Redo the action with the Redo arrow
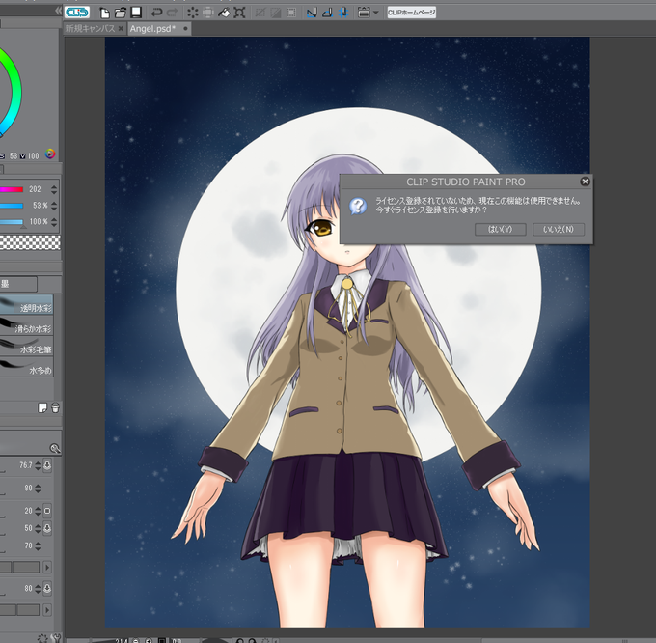Viewport: 656px width, 643px height. pyautogui.click(x=172, y=13)
